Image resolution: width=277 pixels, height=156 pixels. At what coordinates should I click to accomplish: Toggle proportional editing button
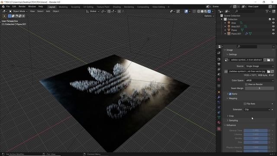pyautogui.click(x=119, y=11)
